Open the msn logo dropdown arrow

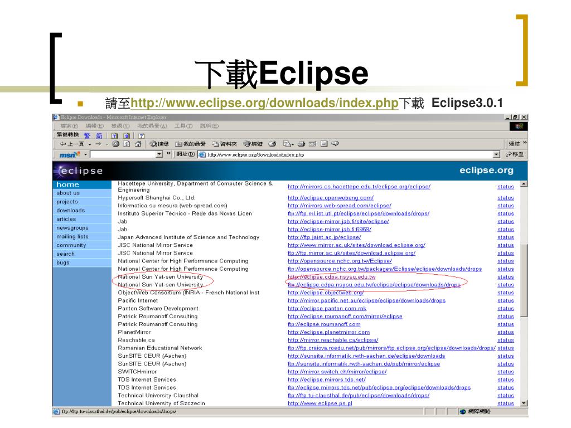[x=85, y=155]
